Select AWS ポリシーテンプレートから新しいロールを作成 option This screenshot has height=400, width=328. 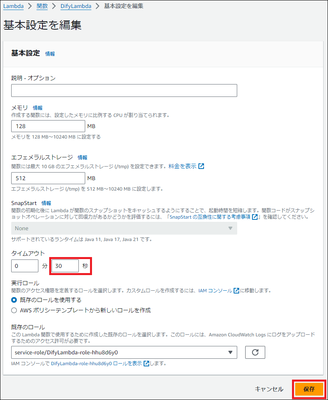(14, 310)
